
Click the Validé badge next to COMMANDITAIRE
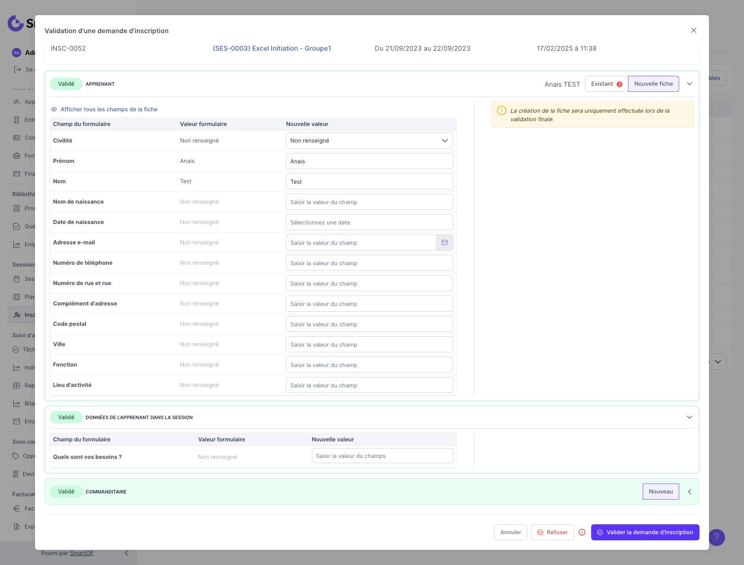pos(66,492)
